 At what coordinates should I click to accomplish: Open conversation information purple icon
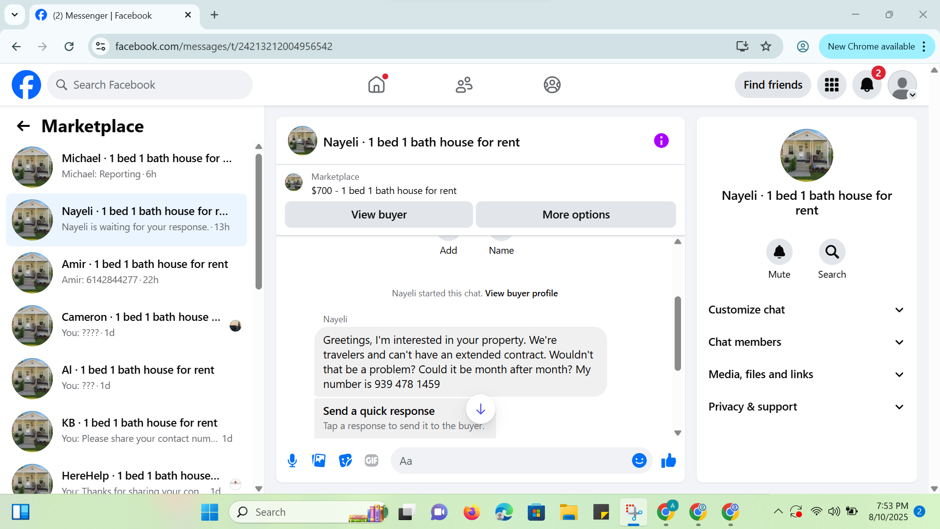661,141
